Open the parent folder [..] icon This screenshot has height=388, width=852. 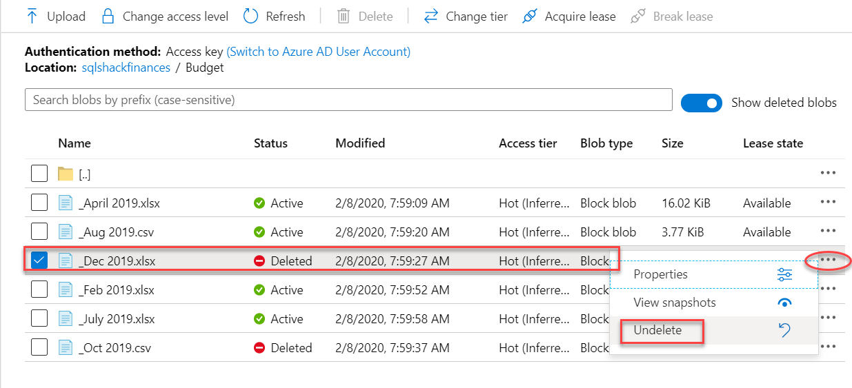click(66, 174)
